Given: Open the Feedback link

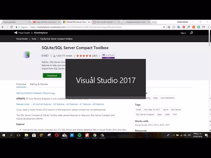Looking at the screenshot, I should (x=37, y=93).
